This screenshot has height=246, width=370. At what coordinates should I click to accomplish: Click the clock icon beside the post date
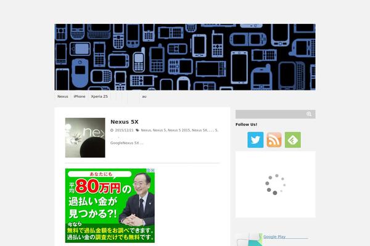[112, 130]
